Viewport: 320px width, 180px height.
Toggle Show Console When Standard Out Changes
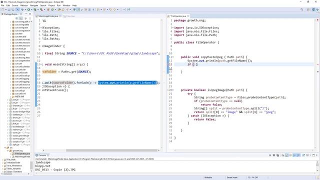294,155
